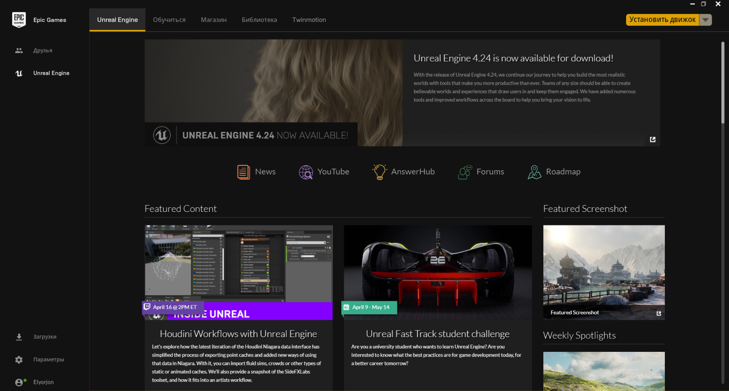Open the Friends (Друзья) icon in sidebar
Image resolution: width=729 pixels, height=391 pixels.
(19, 51)
